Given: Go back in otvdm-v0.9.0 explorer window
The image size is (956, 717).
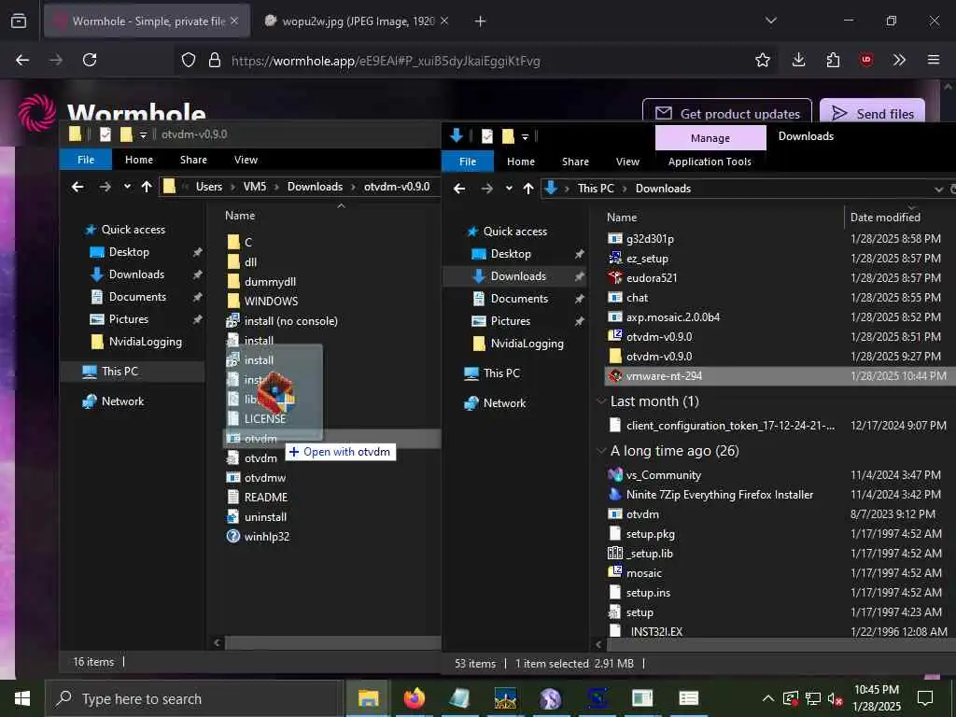Looking at the screenshot, I should coord(77,187).
